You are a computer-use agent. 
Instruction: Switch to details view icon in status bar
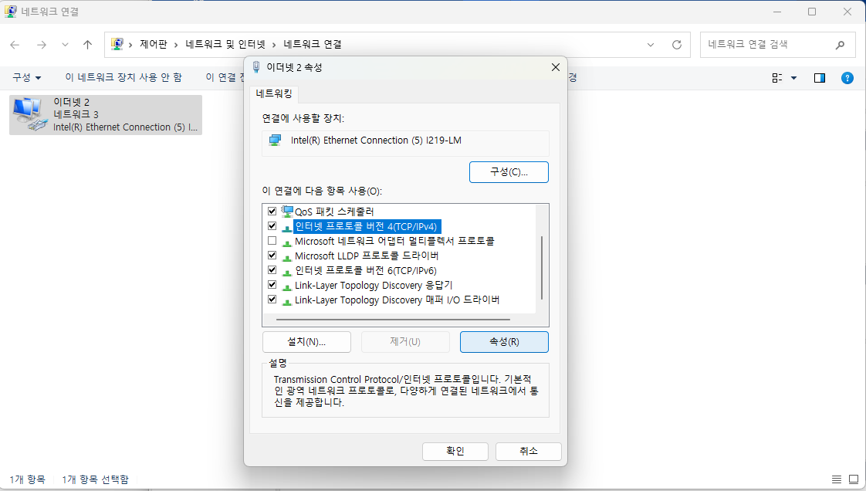(x=837, y=479)
